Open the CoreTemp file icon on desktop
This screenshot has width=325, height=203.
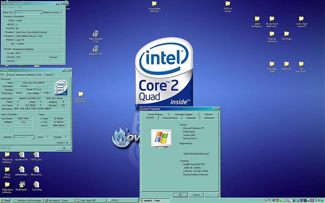click(37, 186)
